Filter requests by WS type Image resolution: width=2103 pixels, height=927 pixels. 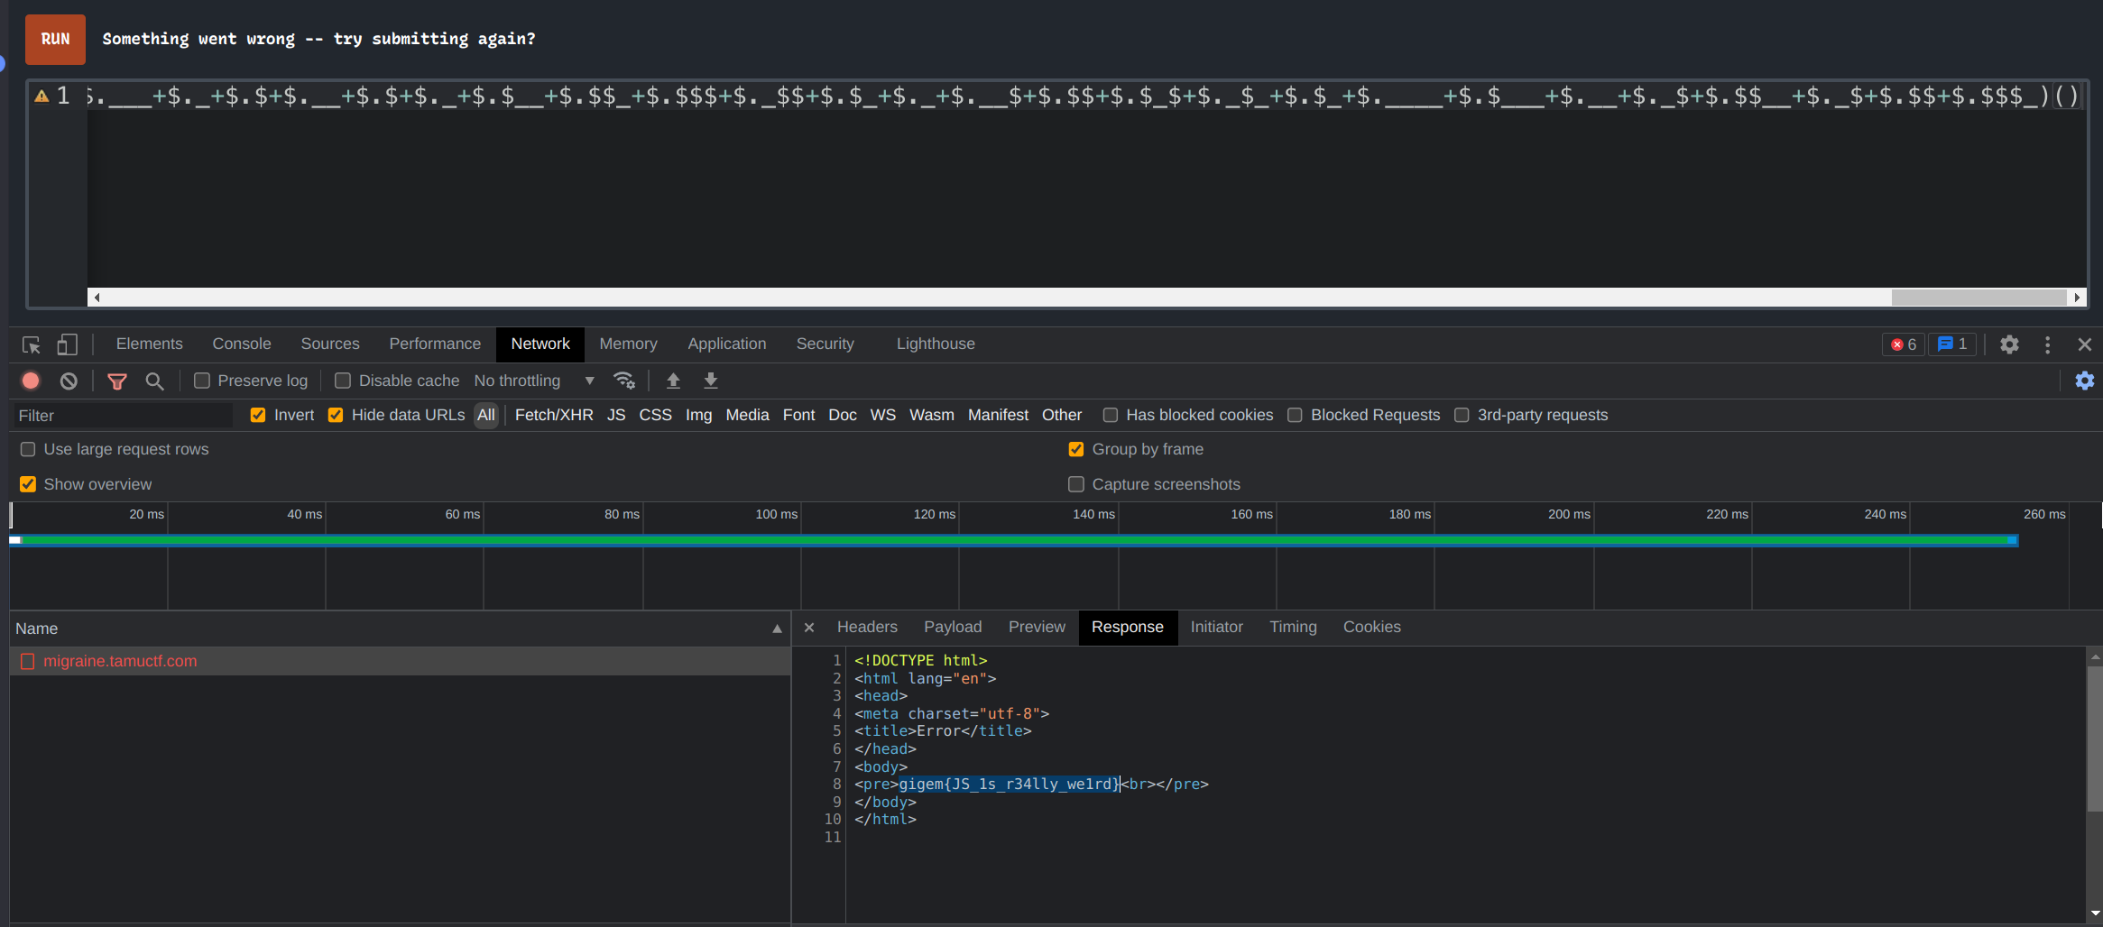click(x=882, y=415)
